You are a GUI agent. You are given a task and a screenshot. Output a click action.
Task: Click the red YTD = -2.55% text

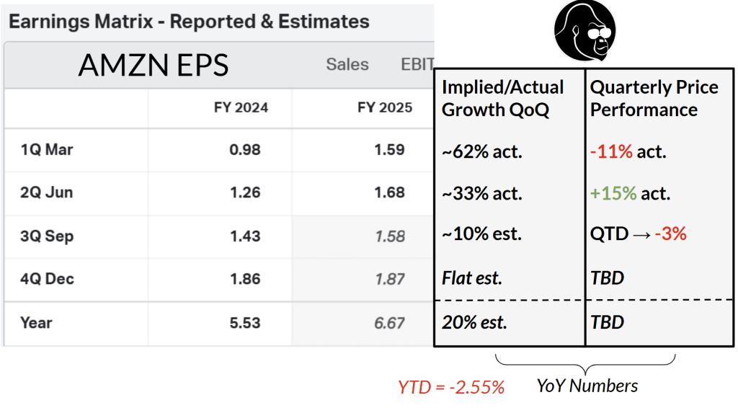pyautogui.click(x=451, y=387)
